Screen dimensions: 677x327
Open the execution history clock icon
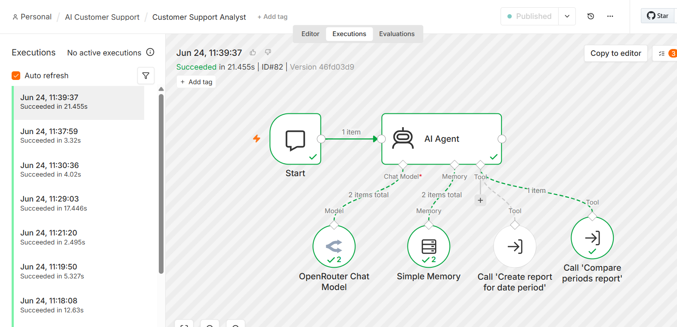(x=590, y=16)
